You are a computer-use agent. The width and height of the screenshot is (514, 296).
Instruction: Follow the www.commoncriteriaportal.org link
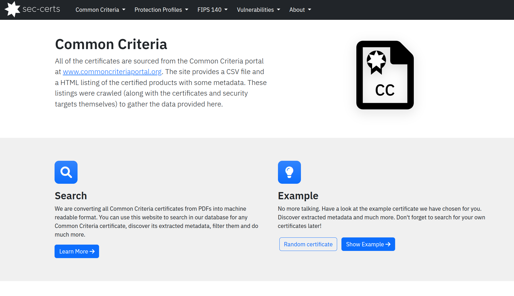click(112, 72)
